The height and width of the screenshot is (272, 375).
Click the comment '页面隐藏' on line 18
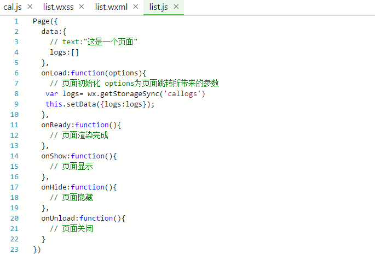tap(78, 198)
